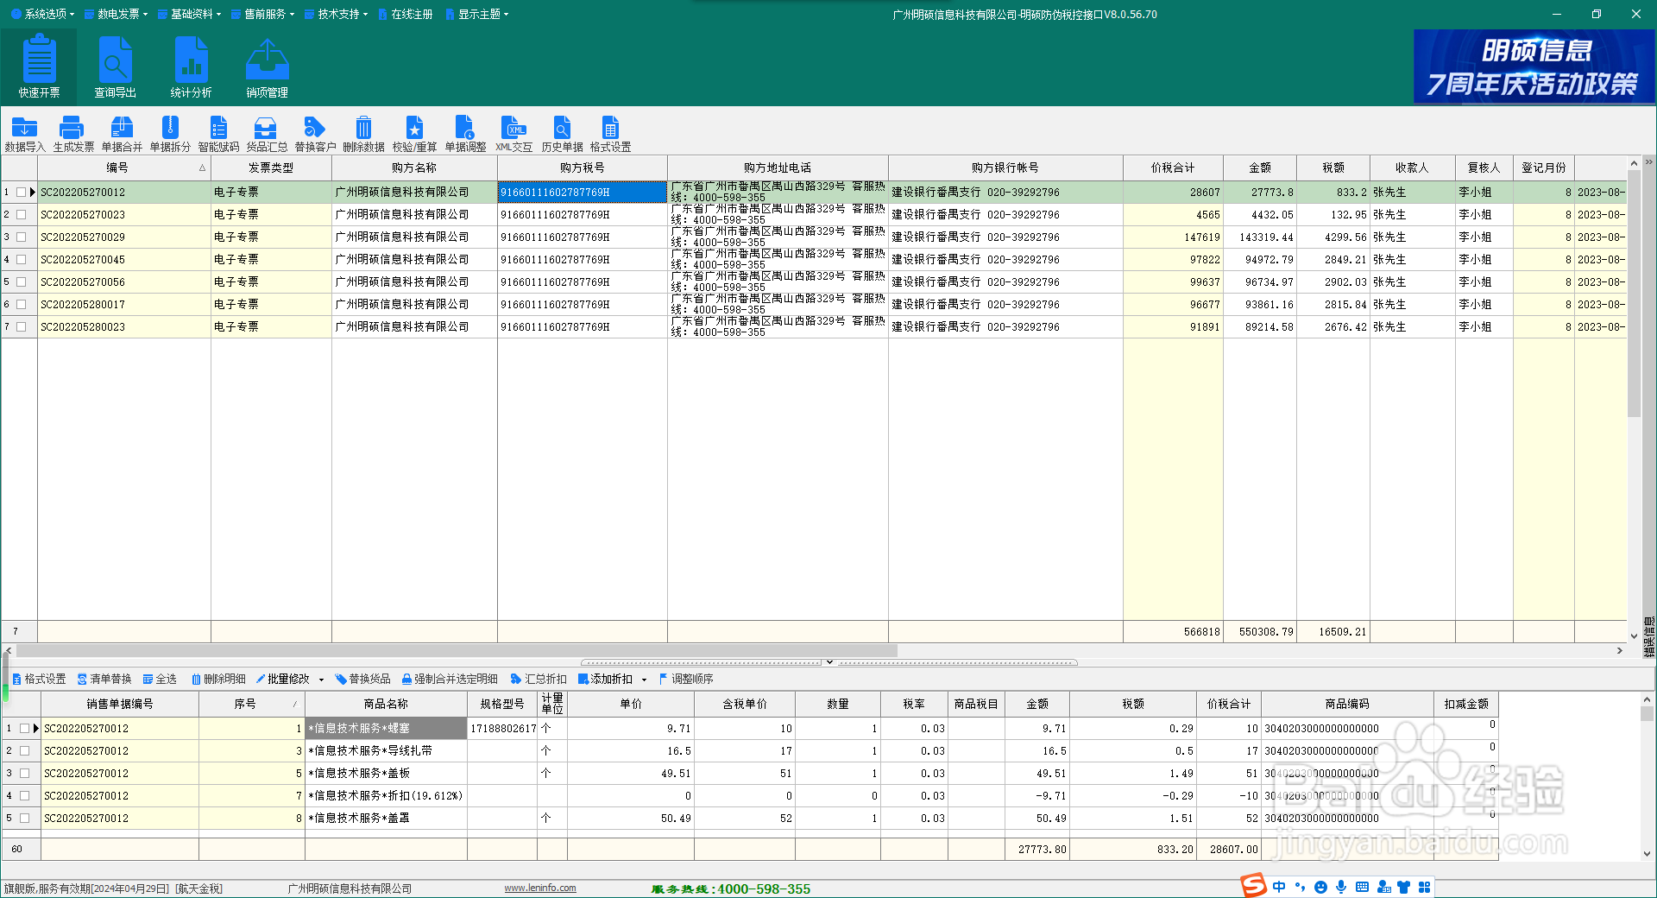Click the 数据导入 data import icon
Viewport: 1657px width, 898px height.
(24, 135)
